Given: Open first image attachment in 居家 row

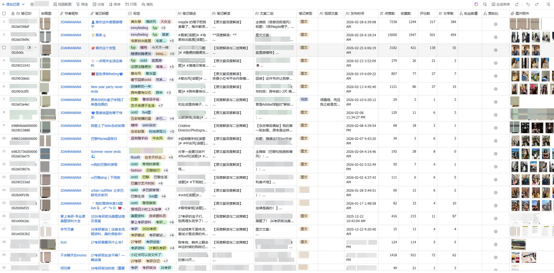Looking at the screenshot, I should (x=515, y=37).
